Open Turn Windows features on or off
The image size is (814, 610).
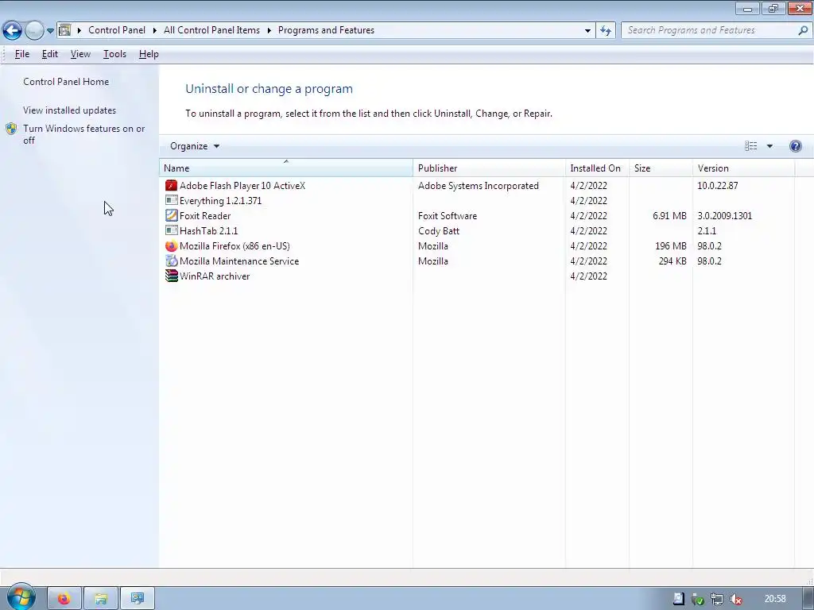83,134
